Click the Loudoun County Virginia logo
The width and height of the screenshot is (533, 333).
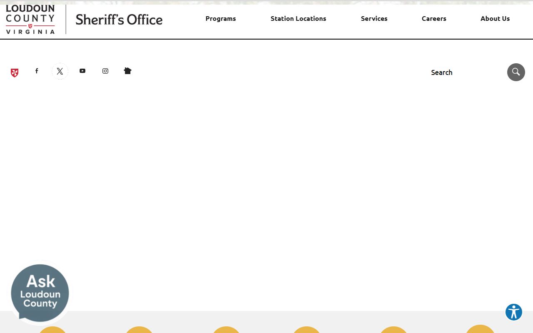(x=30, y=20)
